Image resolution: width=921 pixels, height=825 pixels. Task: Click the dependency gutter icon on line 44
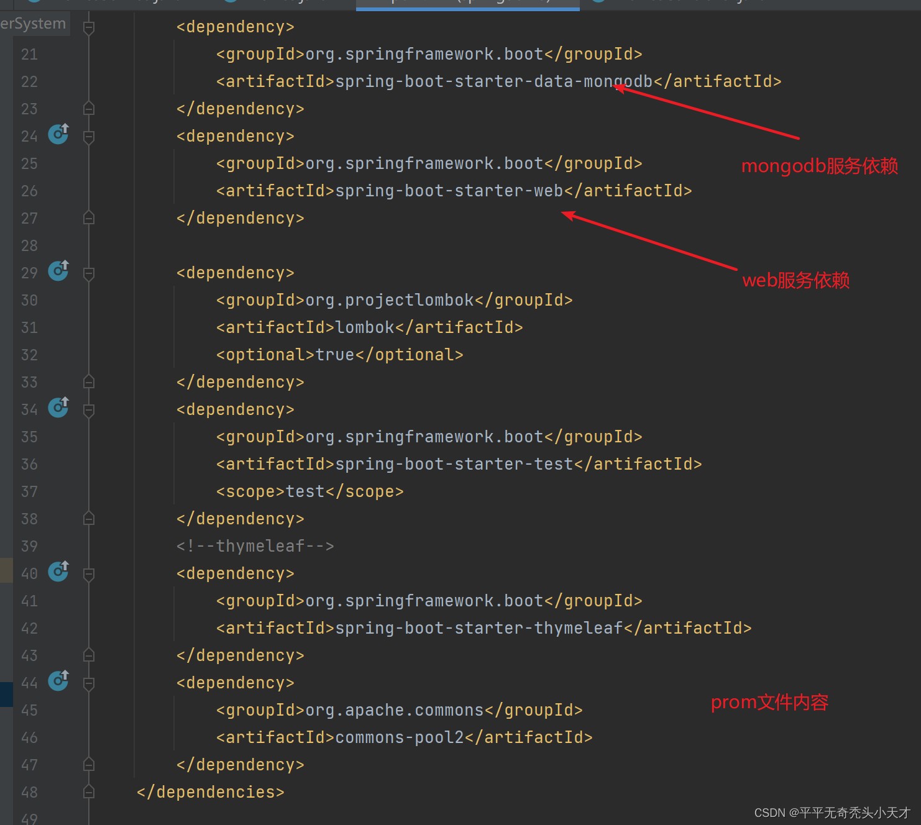pos(59,680)
